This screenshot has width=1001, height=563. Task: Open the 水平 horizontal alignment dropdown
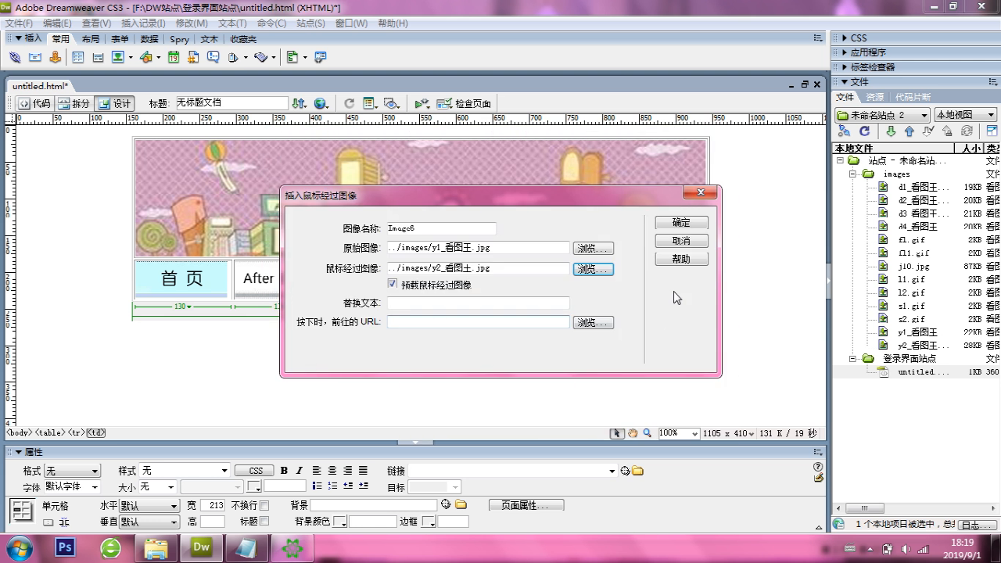click(x=149, y=506)
